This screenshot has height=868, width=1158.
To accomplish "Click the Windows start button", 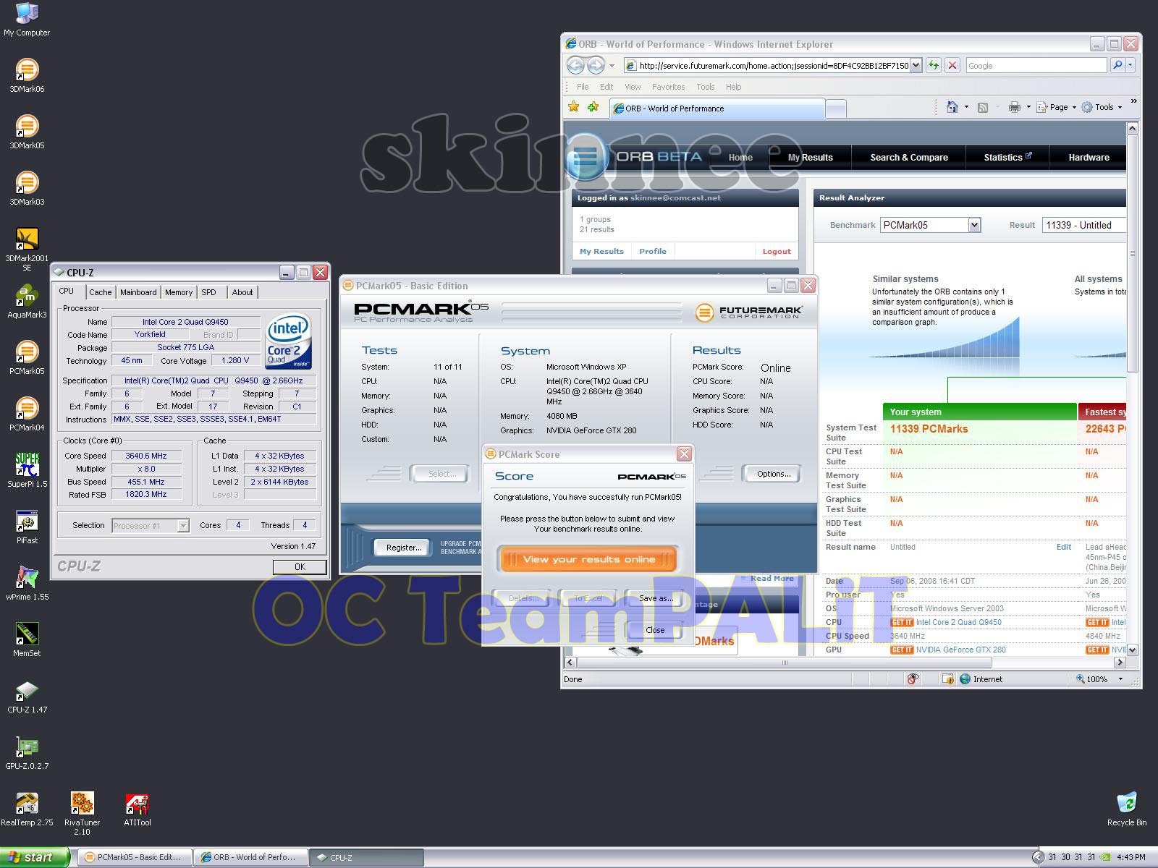I will pos(35,857).
